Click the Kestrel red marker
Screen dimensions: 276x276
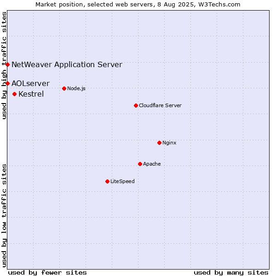click(x=15, y=94)
